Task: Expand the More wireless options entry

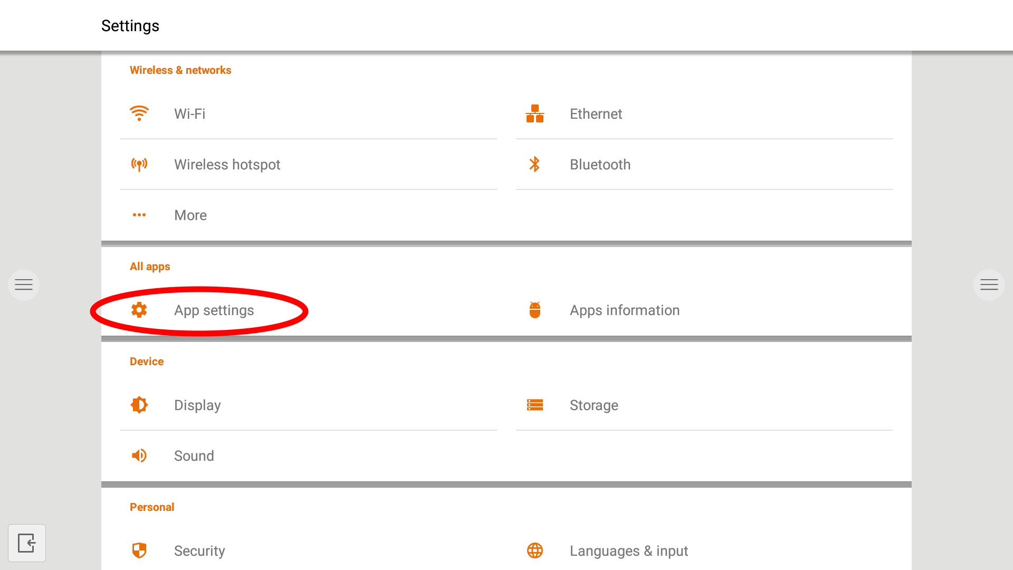Action: [x=190, y=215]
